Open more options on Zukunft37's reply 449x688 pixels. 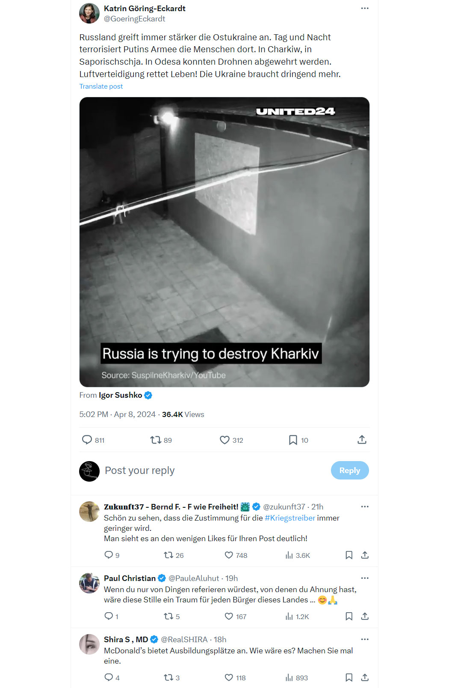[x=365, y=506]
